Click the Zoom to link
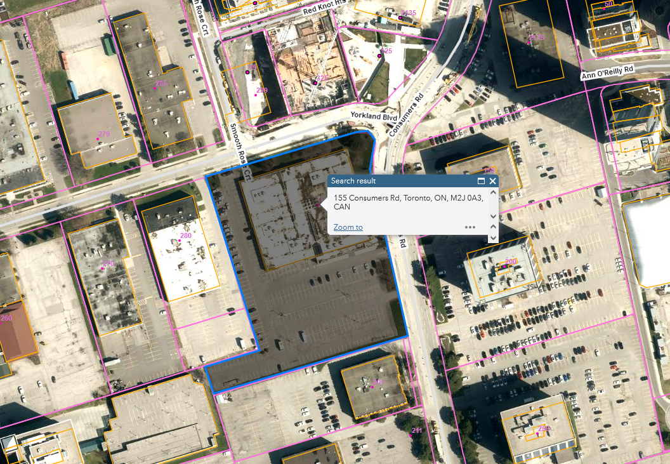670x464 pixels. coord(348,227)
